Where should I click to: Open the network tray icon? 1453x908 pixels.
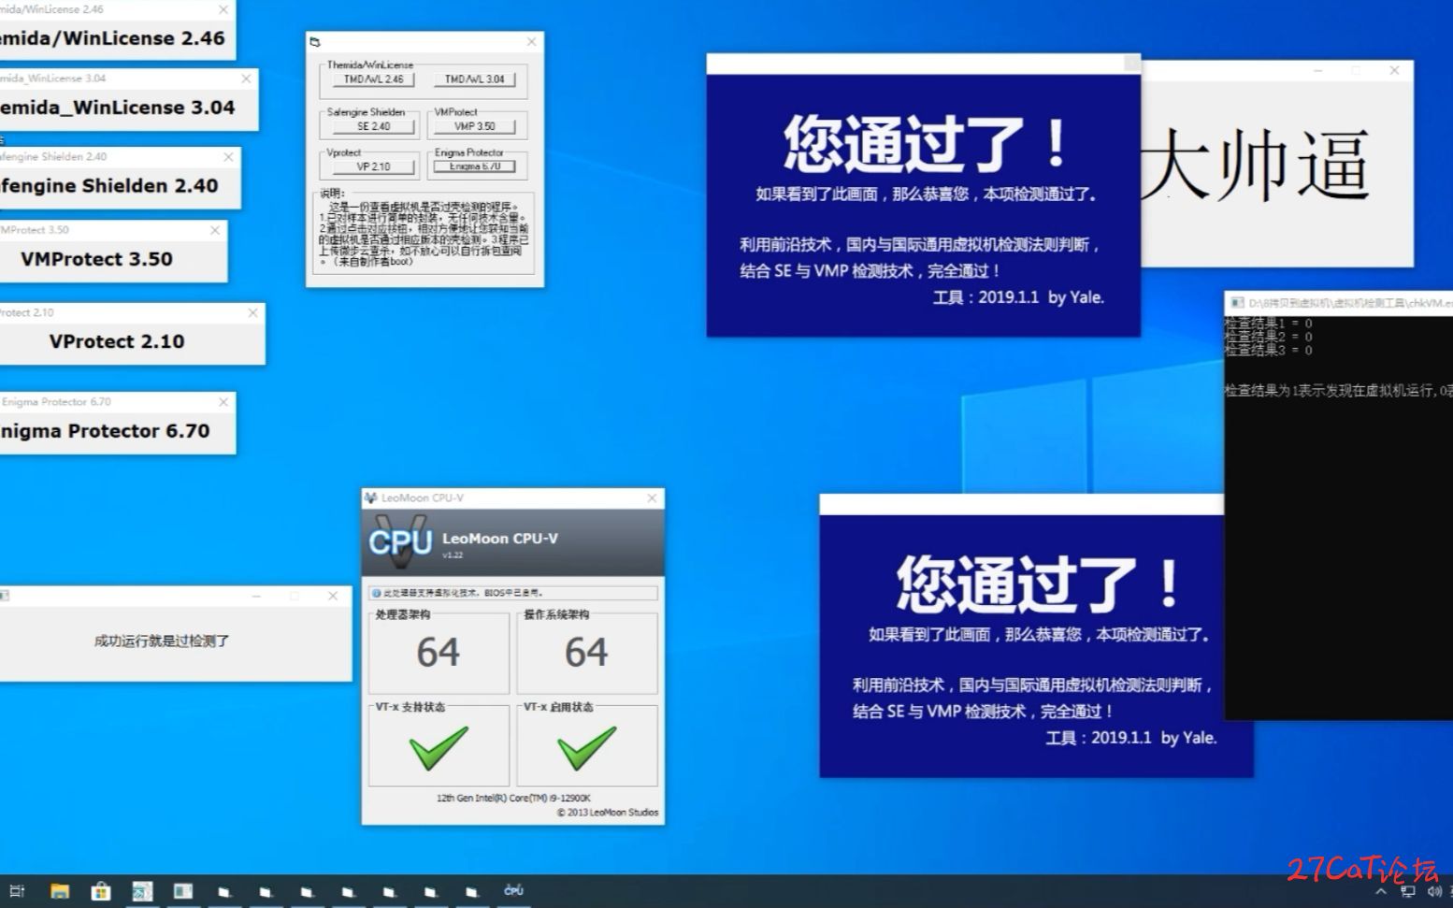1408,892
